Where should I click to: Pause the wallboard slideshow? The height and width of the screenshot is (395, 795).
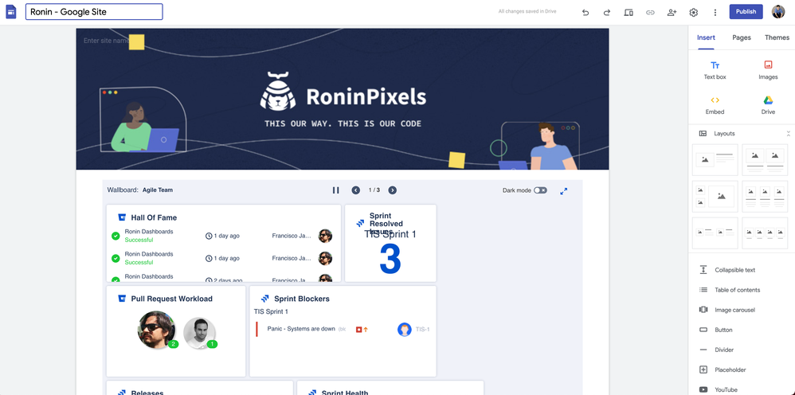click(335, 190)
